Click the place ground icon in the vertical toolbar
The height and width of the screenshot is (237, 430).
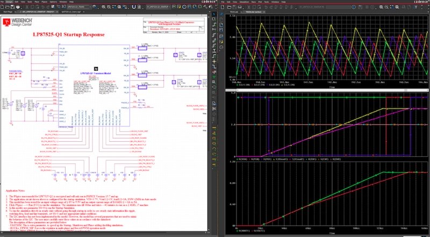pyautogui.click(x=214, y=71)
